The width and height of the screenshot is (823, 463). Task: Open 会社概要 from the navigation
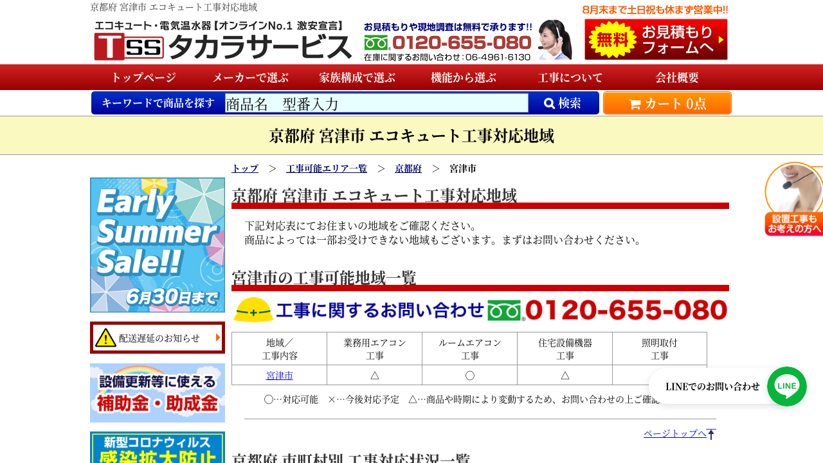point(677,78)
